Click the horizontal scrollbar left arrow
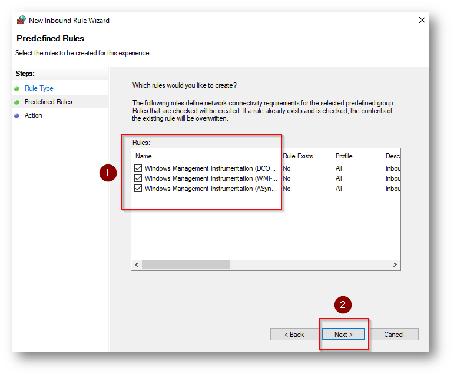This screenshot has width=454, height=377. 137,264
